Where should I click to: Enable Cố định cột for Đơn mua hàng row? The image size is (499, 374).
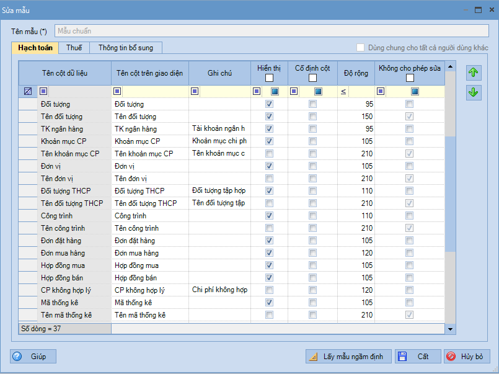tap(312, 252)
